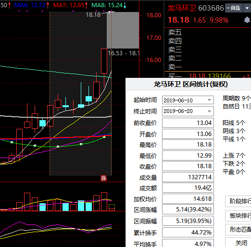Click the 最低价 field showing 12.99
The height and width of the screenshot is (247, 251).
click(x=188, y=155)
